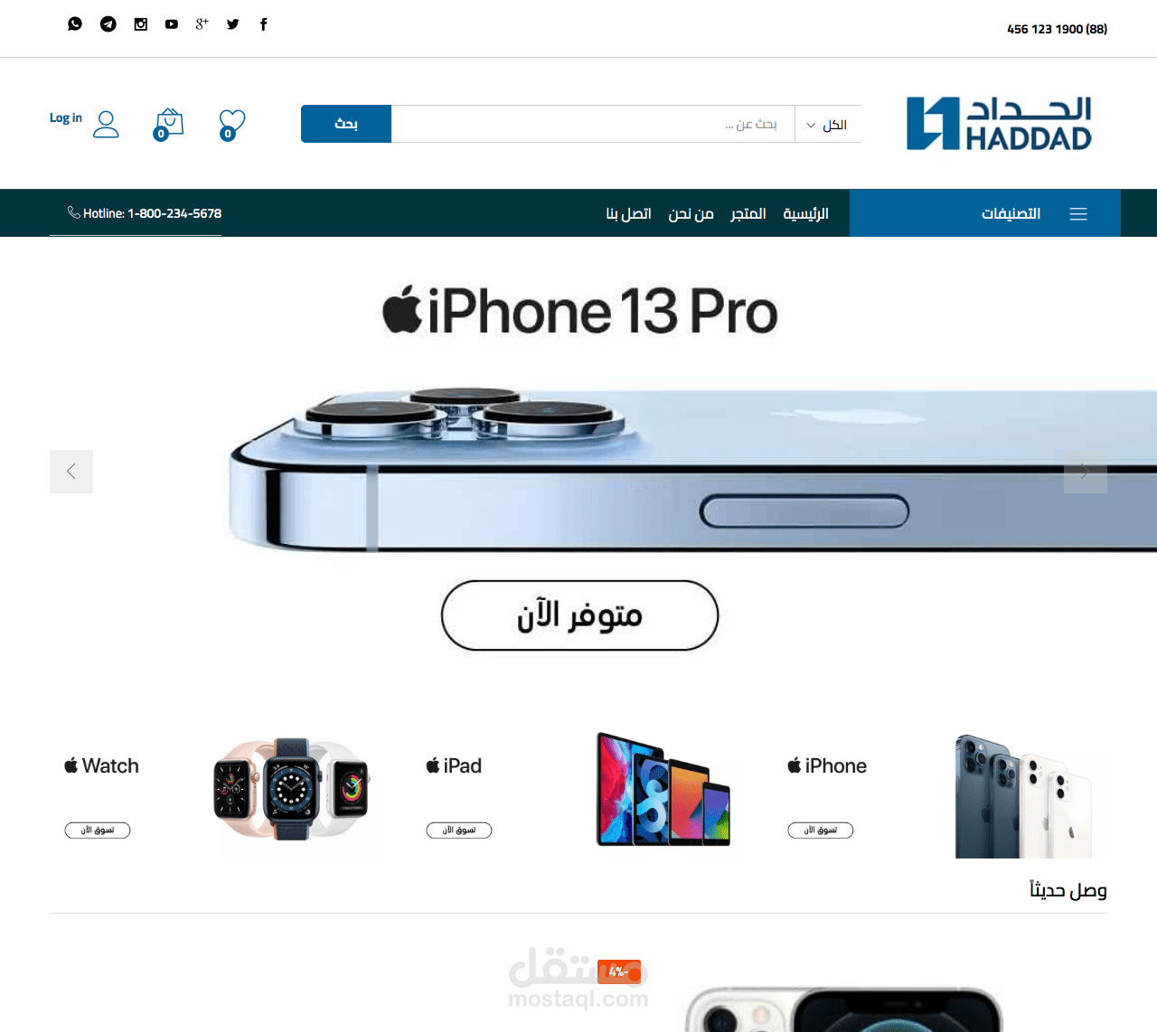The height and width of the screenshot is (1032, 1157).
Task: Open the Telegram social icon
Action: tap(108, 24)
